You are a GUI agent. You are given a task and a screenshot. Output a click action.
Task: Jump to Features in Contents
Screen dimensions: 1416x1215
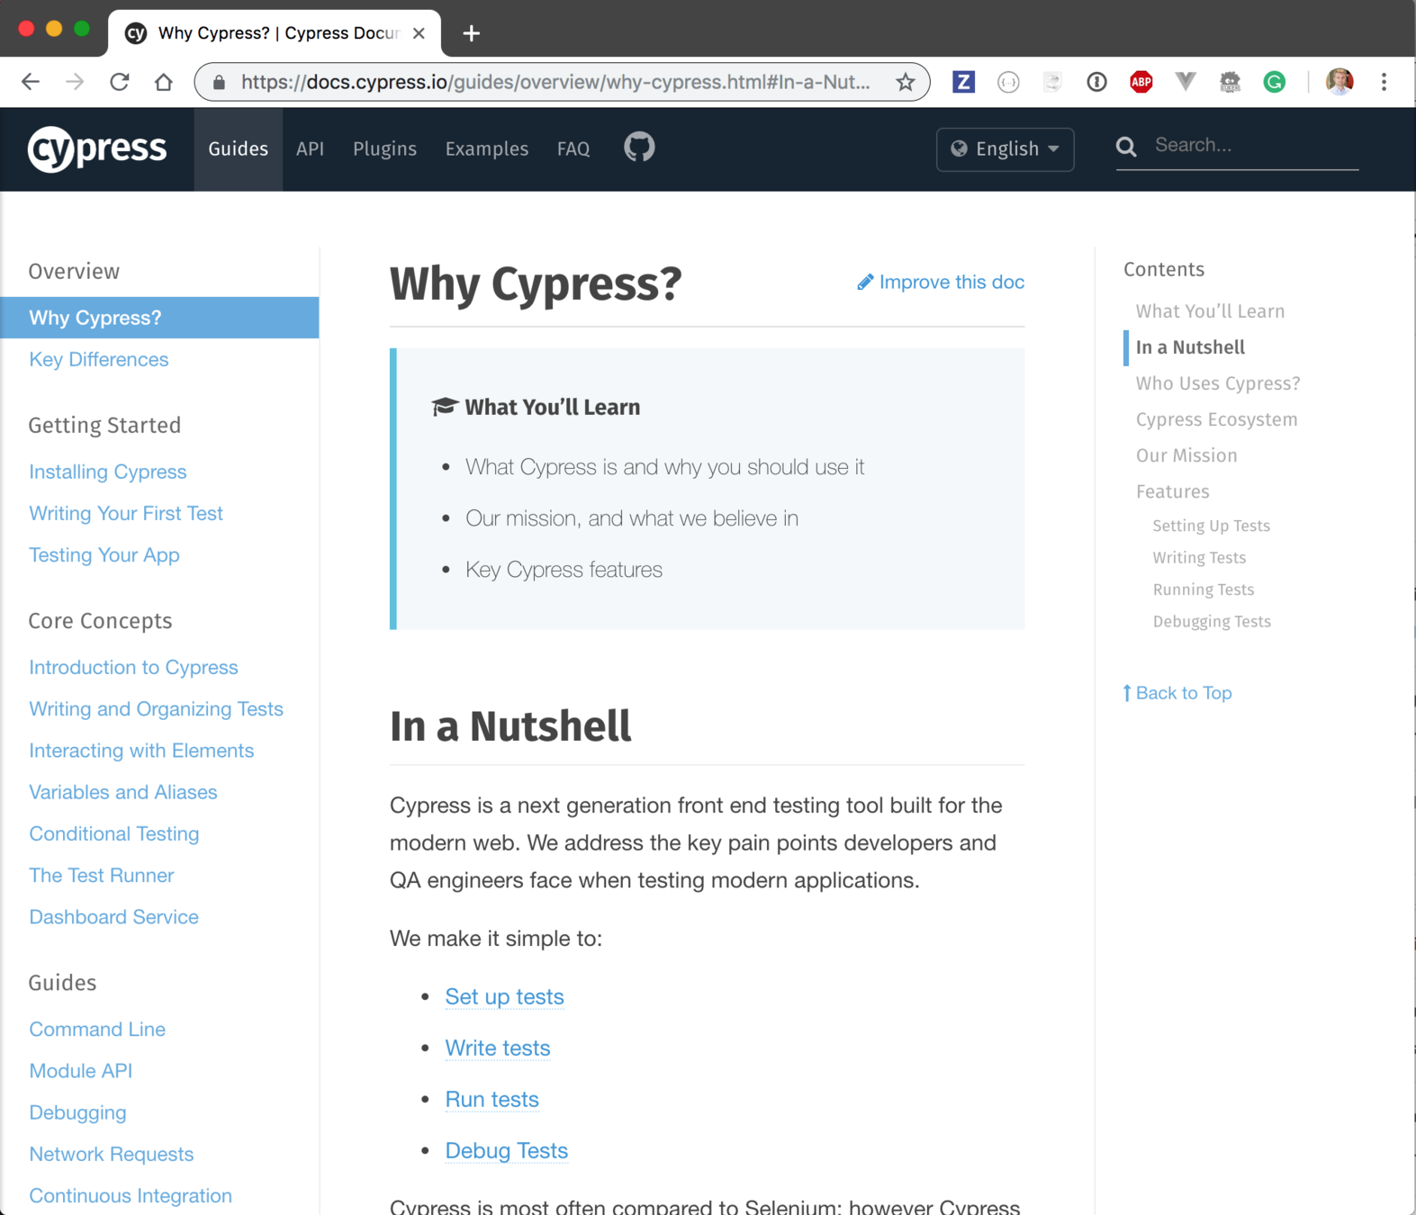pos(1172,491)
